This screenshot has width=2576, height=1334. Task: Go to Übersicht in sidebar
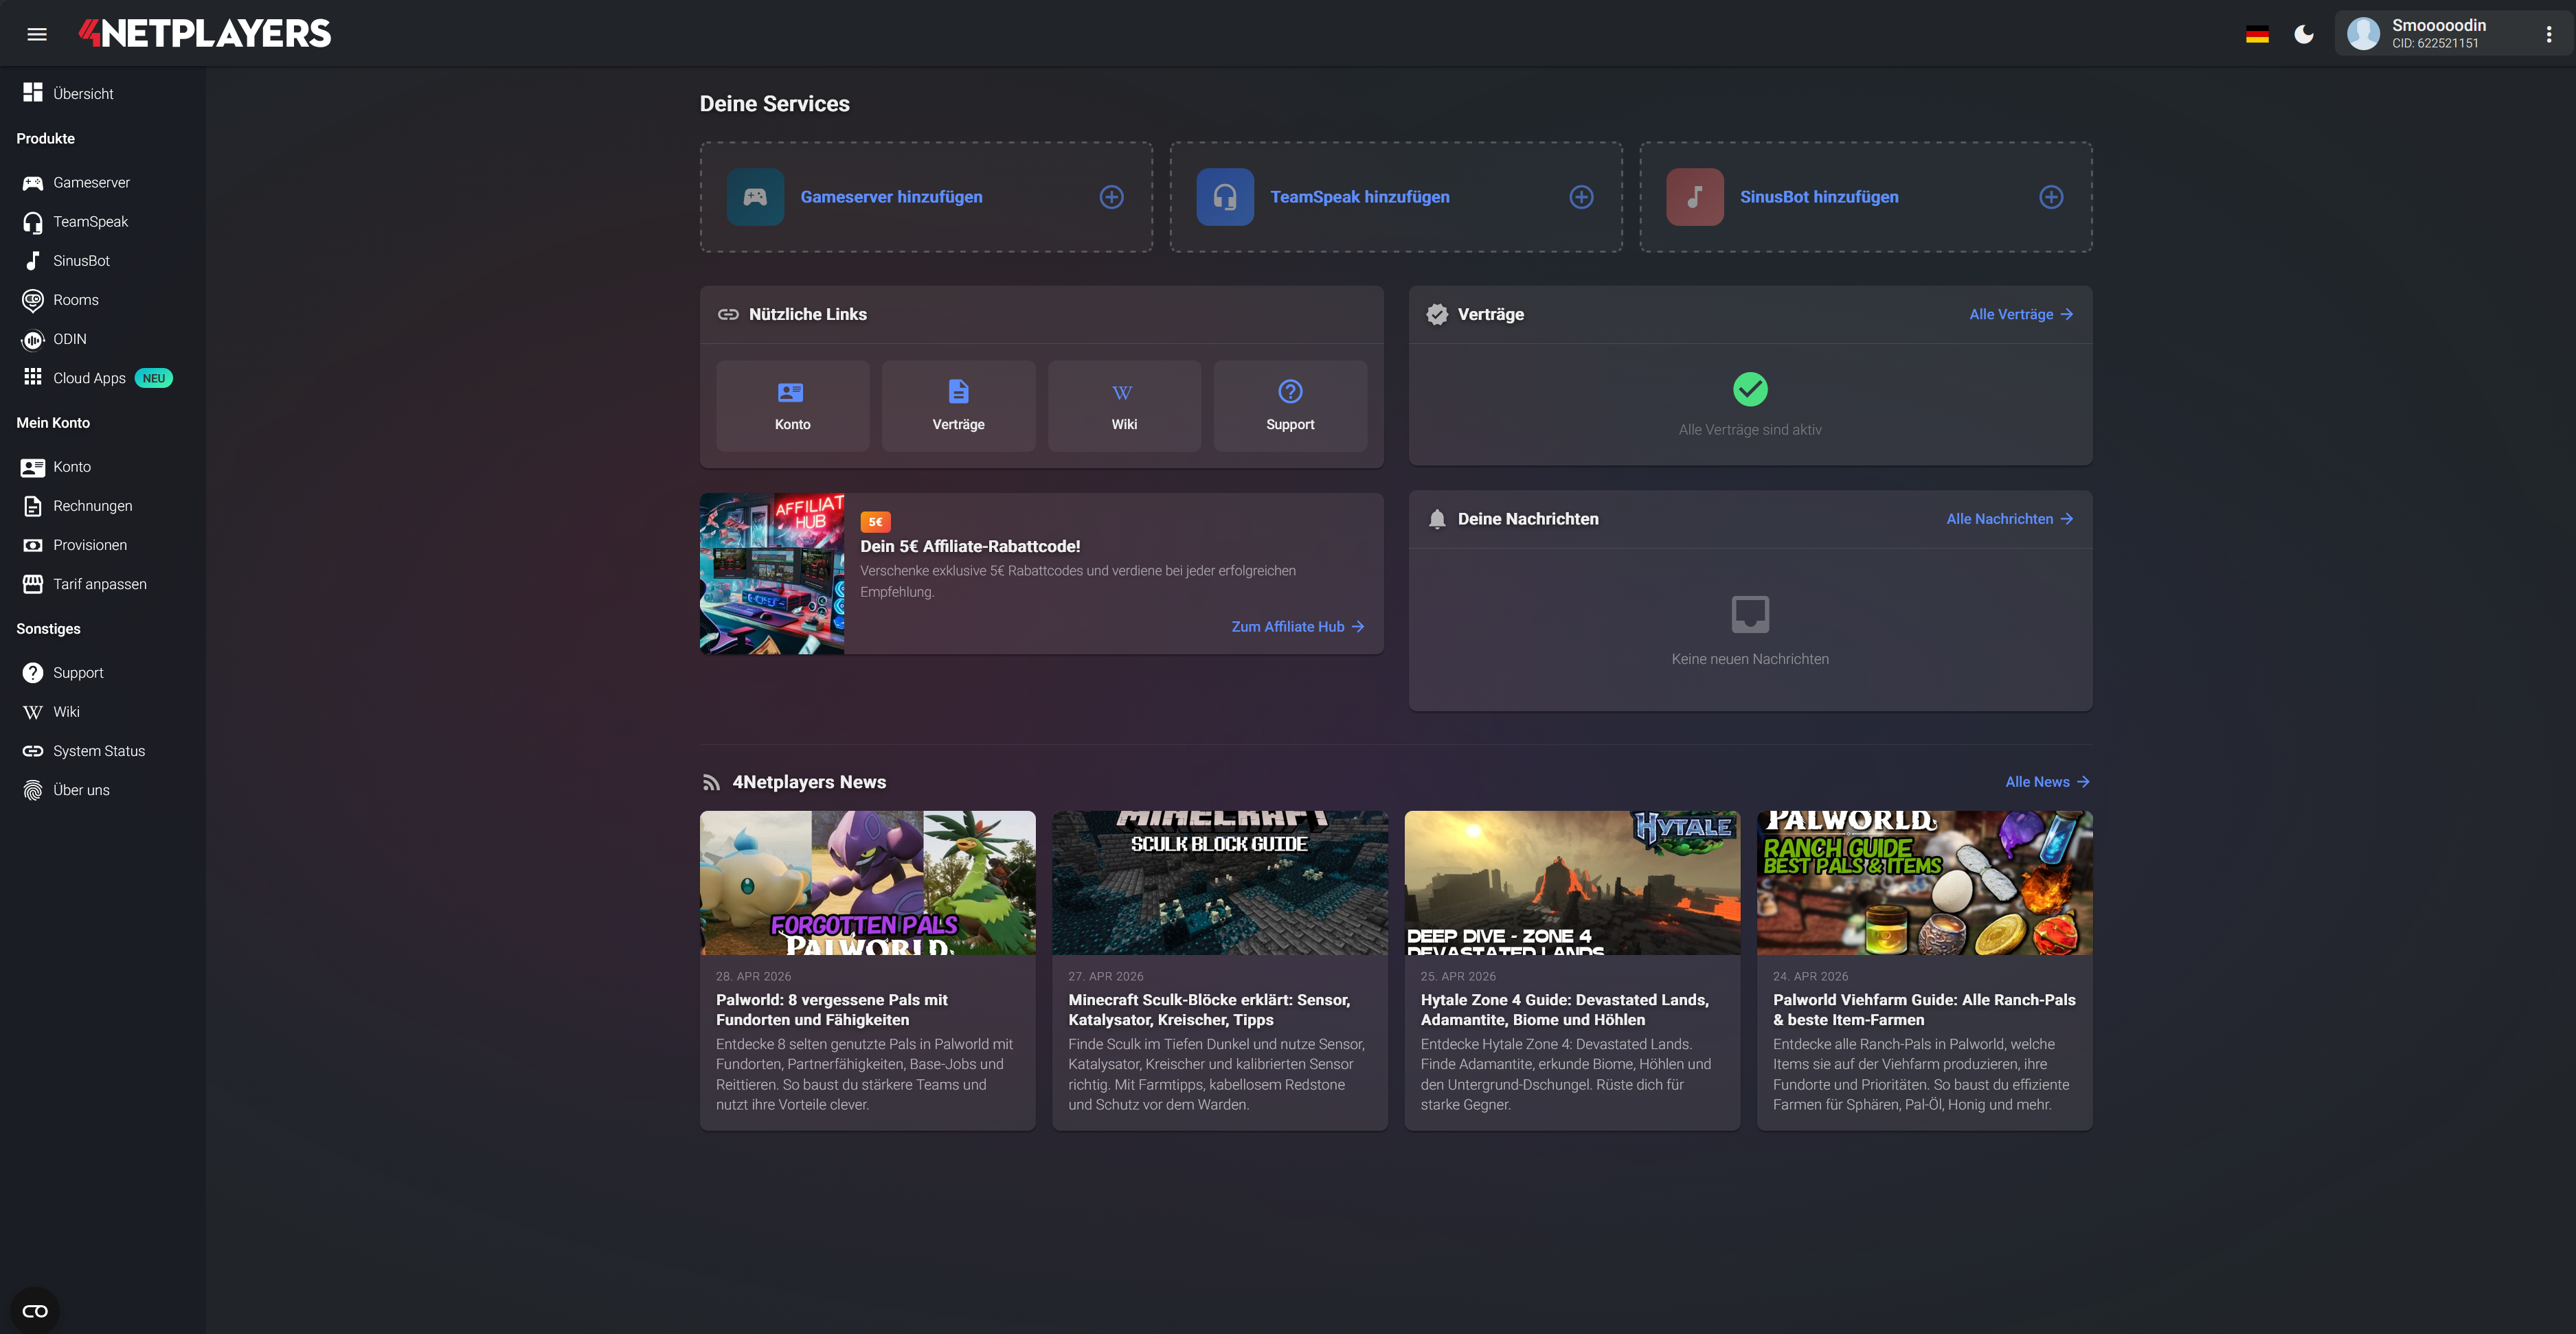point(83,93)
